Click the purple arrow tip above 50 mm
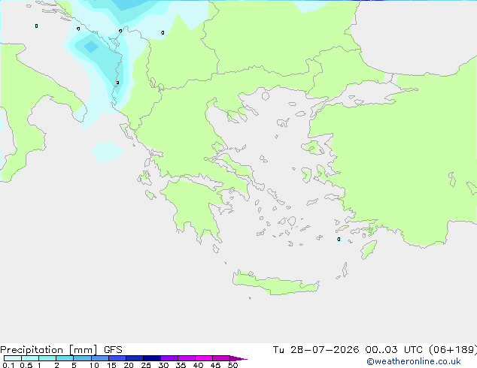 pos(238,358)
